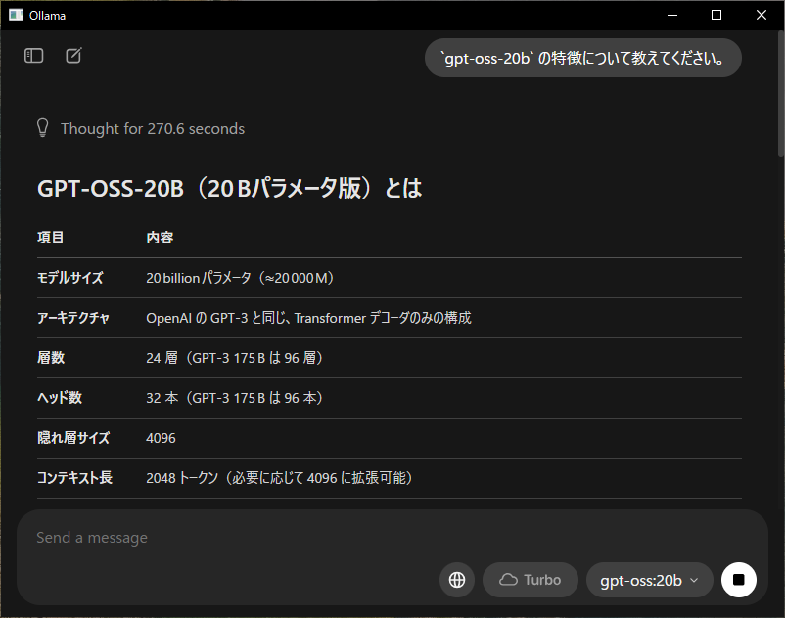Image resolution: width=785 pixels, height=618 pixels.
Task: Click the '24 層' value cell
Action: click(x=234, y=358)
